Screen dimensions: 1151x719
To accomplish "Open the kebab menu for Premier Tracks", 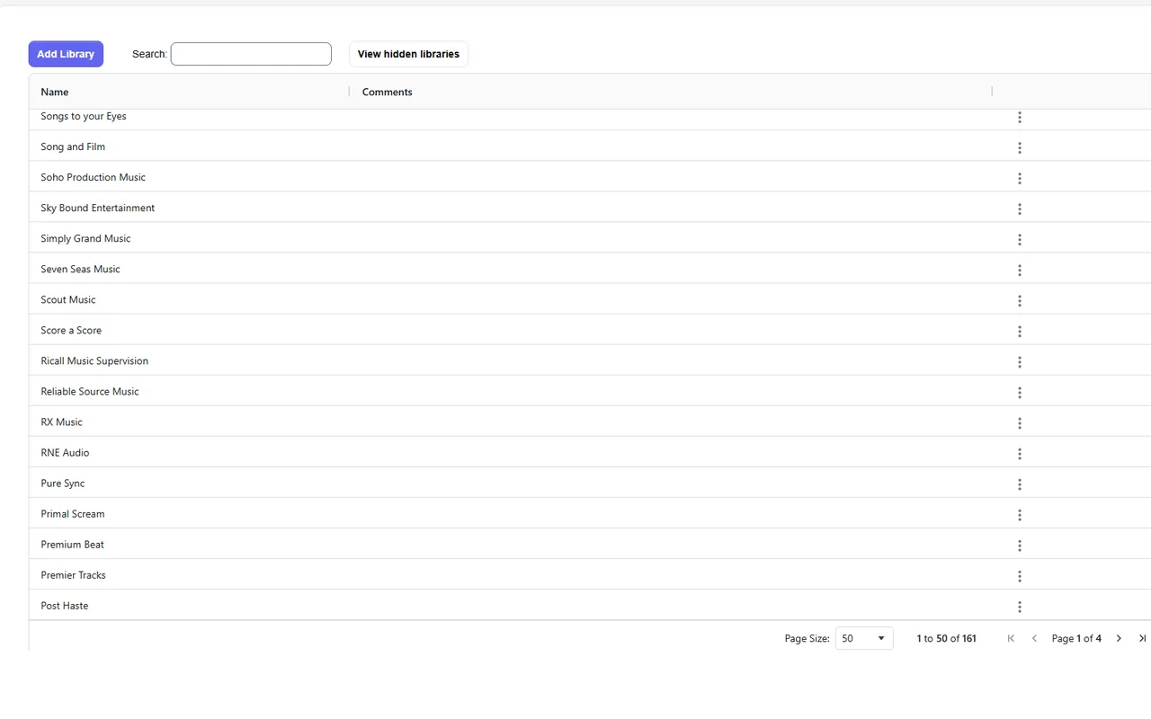I will click(x=1019, y=575).
